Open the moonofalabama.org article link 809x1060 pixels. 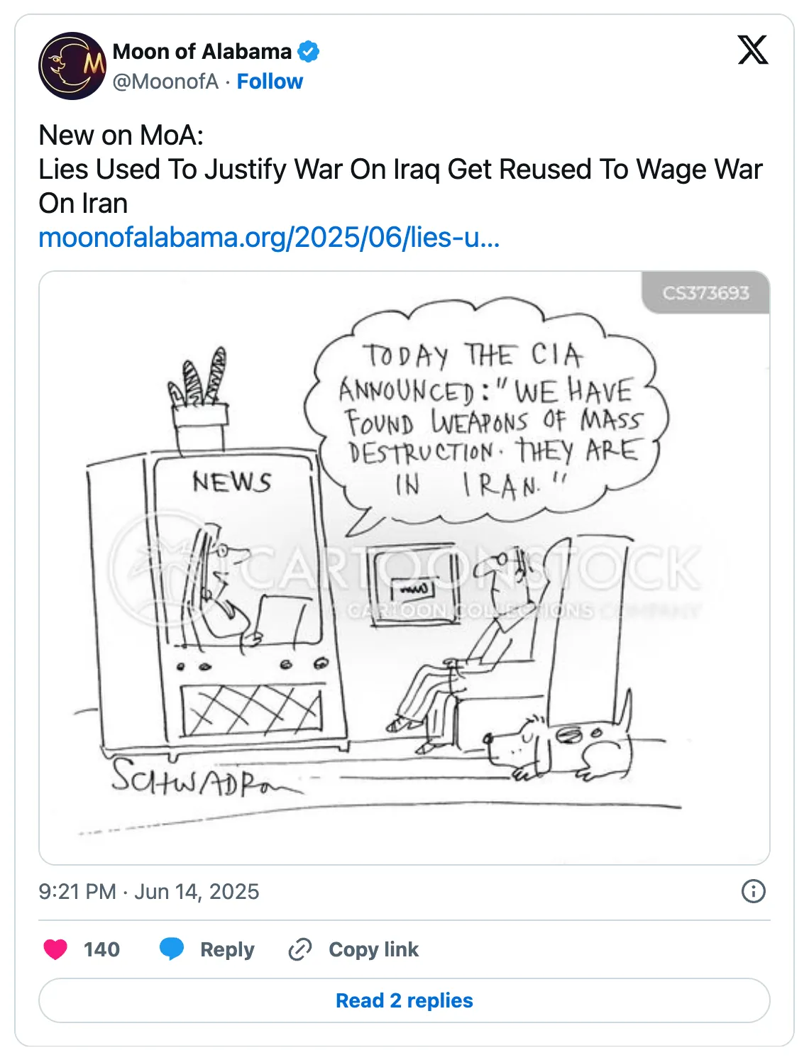270,238
